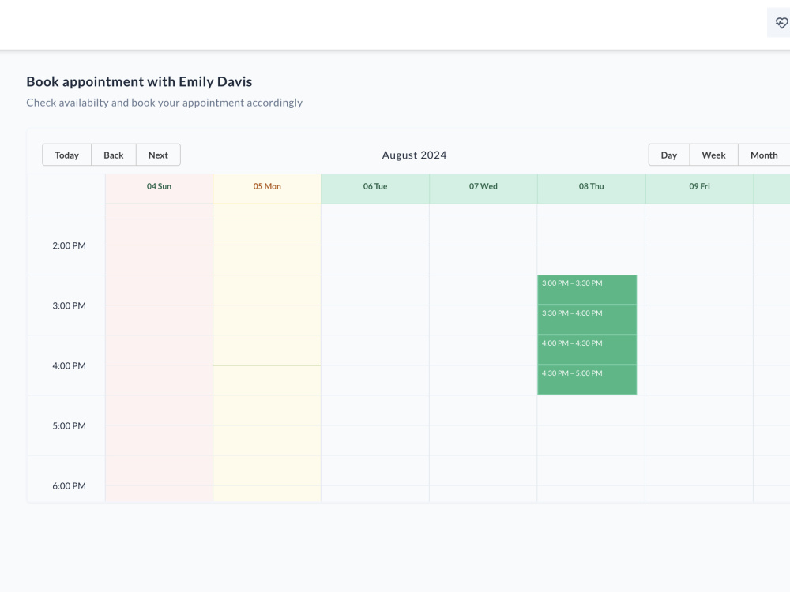Open the 07 Wed day header
The image size is (790, 592).
pos(483,186)
